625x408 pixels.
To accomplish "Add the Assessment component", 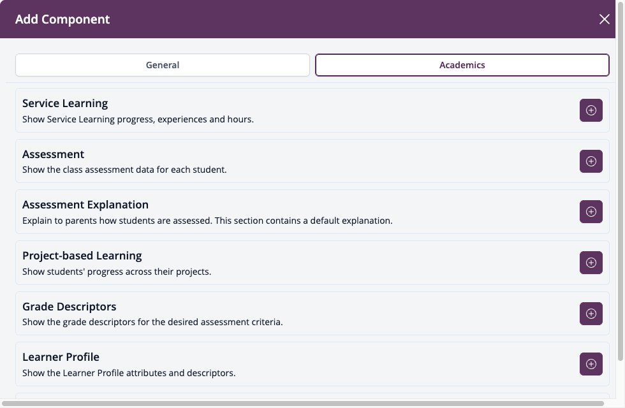I will pos(591,161).
